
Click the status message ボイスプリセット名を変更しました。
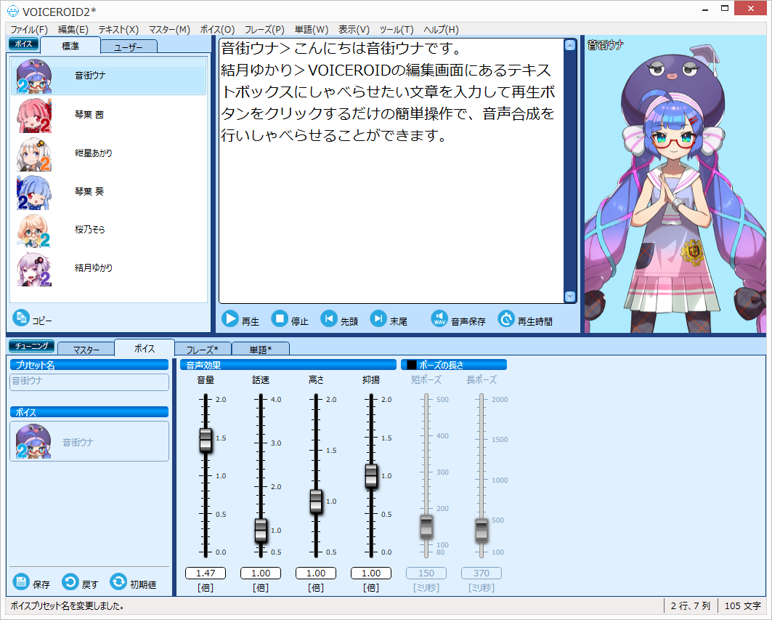[68, 605]
